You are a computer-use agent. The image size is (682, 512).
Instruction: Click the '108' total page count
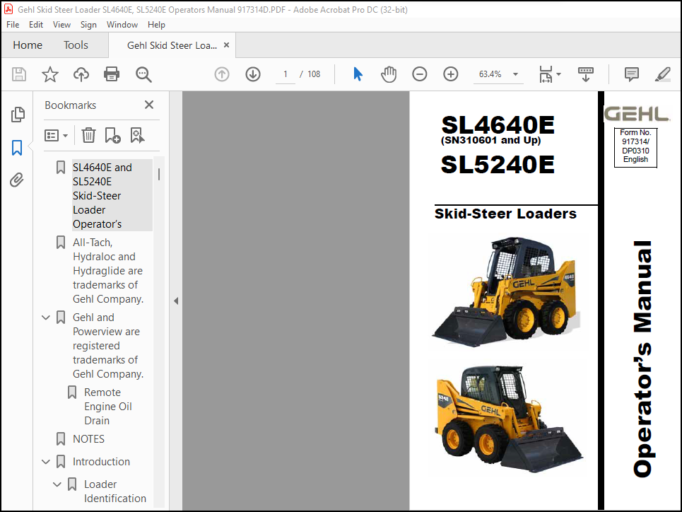tap(314, 74)
